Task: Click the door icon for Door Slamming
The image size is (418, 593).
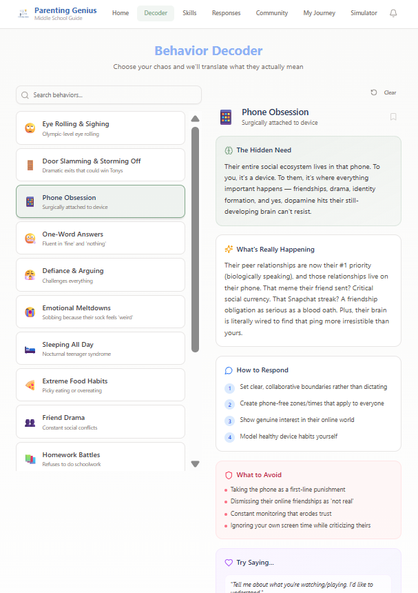Action: click(30, 165)
